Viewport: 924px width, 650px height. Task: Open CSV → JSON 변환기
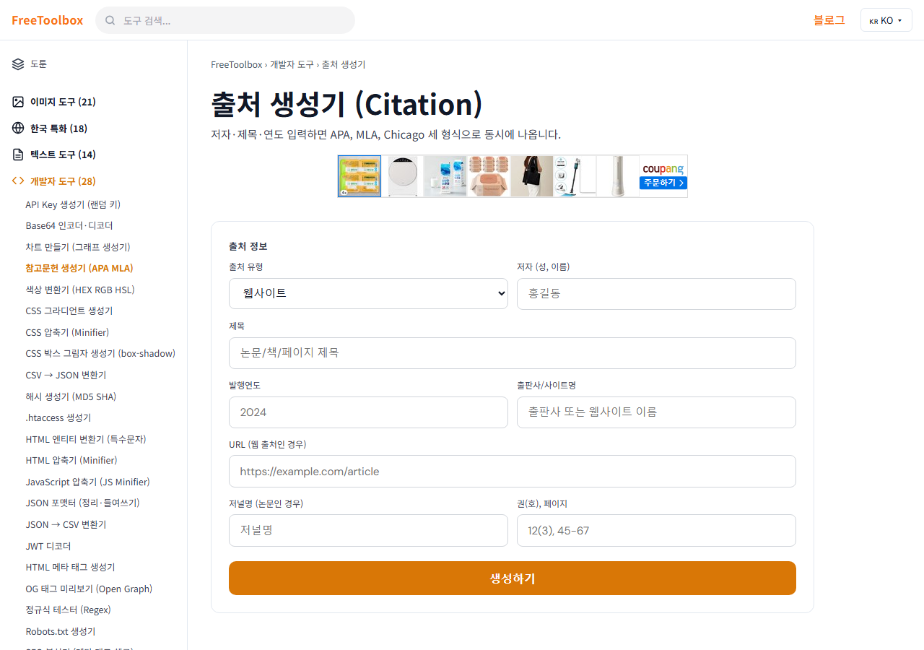pyautogui.click(x=66, y=375)
